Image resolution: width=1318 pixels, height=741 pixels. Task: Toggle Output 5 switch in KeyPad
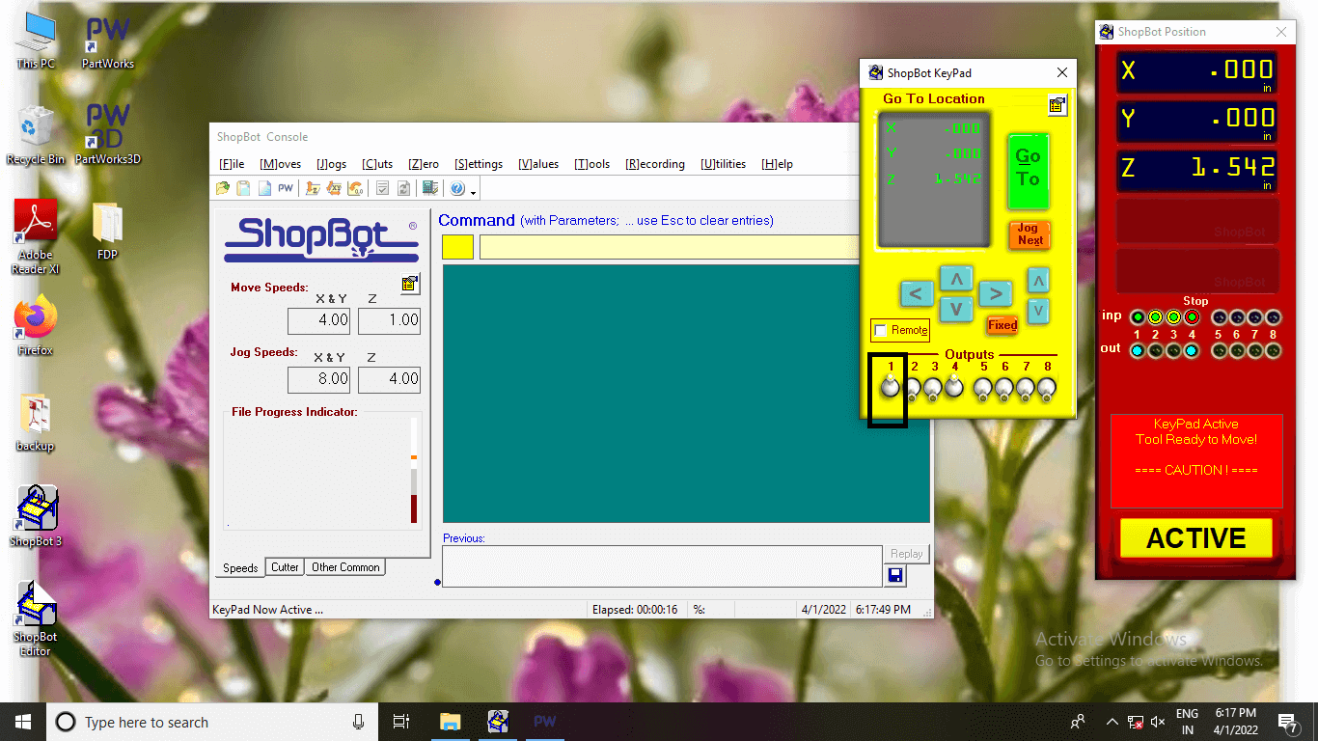coord(982,389)
